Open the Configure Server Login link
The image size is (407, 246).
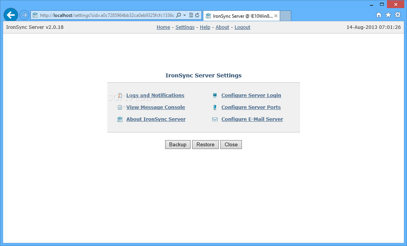(x=251, y=95)
